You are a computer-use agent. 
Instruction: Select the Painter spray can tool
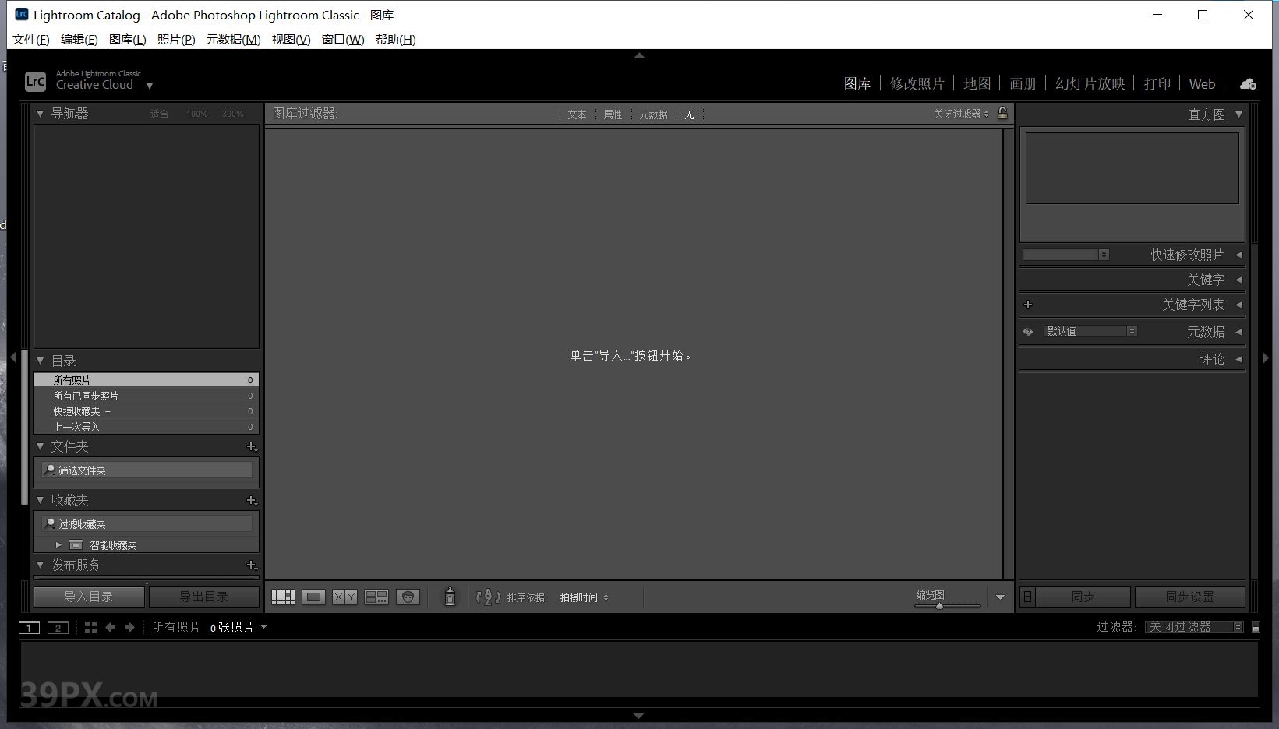[x=450, y=597]
